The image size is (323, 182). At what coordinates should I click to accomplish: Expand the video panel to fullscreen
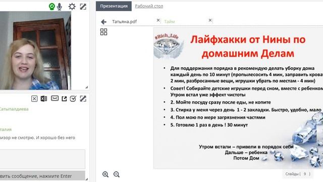click(83, 7)
